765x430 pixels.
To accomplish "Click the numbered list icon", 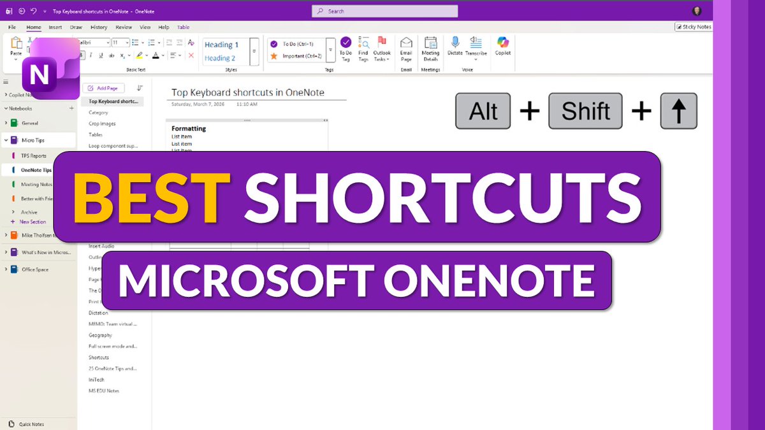I will 152,43.
